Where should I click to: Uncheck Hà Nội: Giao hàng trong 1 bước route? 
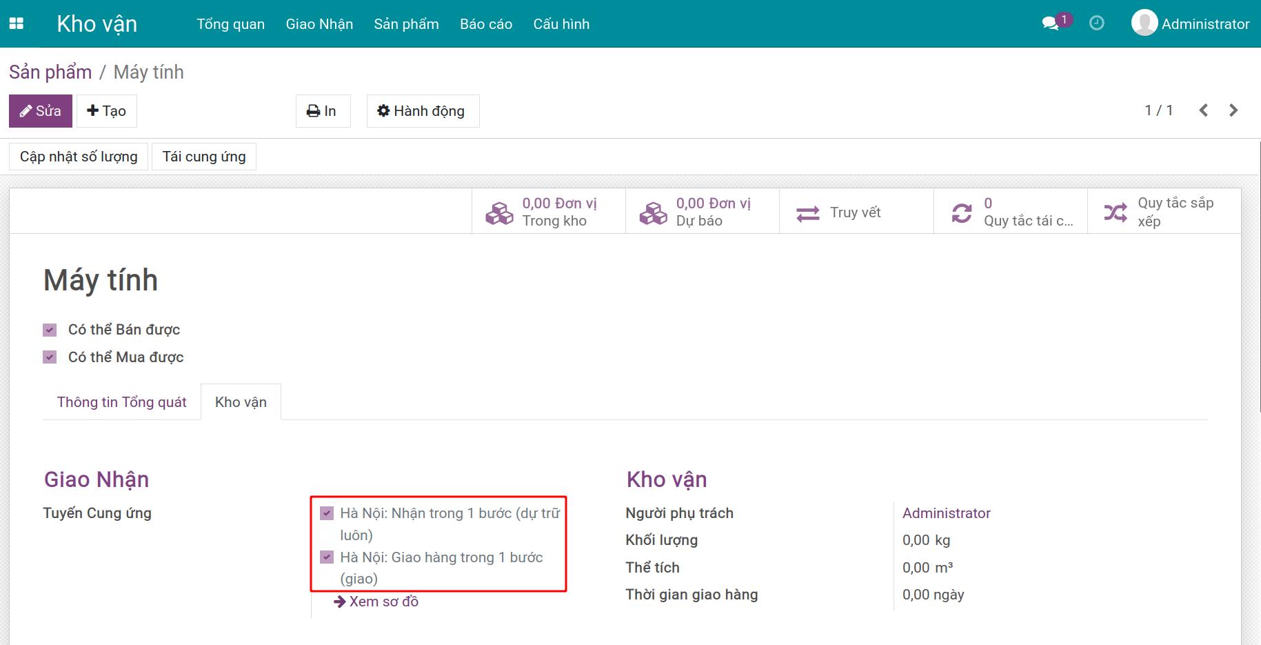[327, 557]
